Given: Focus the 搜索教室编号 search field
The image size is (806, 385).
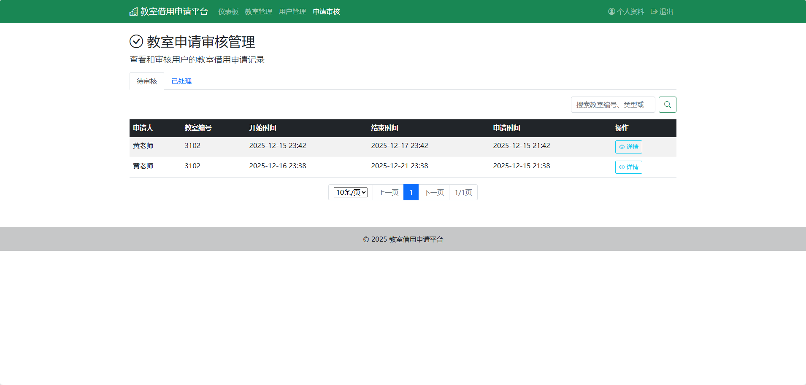Looking at the screenshot, I should [613, 105].
